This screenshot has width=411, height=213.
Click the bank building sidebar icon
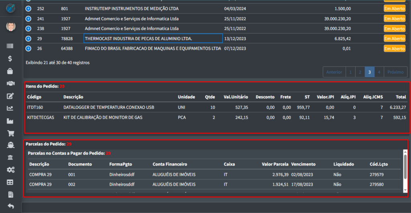coord(10,157)
